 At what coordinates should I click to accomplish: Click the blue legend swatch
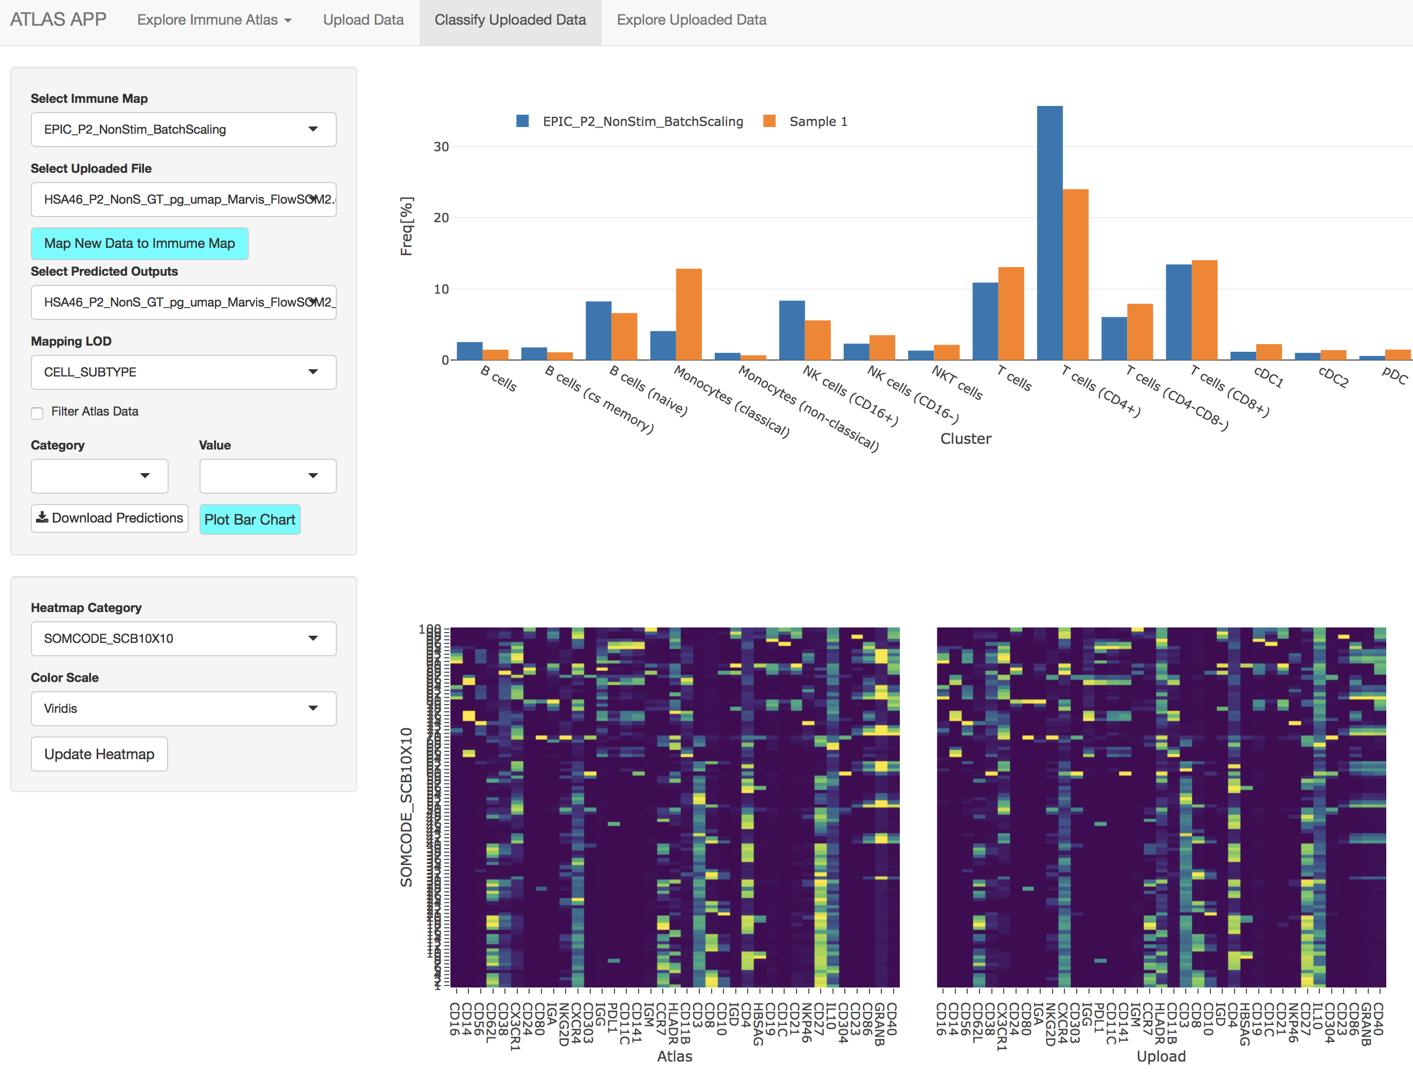(x=523, y=121)
